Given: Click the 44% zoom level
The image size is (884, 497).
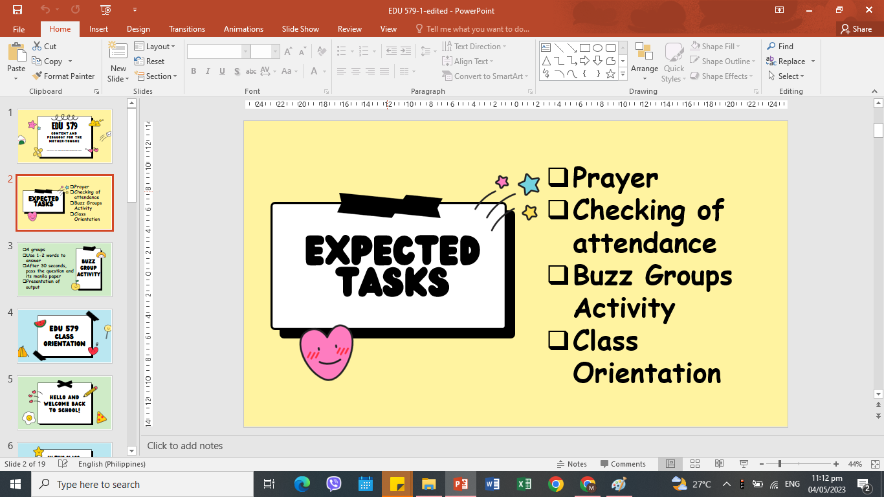Looking at the screenshot, I should click(x=855, y=464).
